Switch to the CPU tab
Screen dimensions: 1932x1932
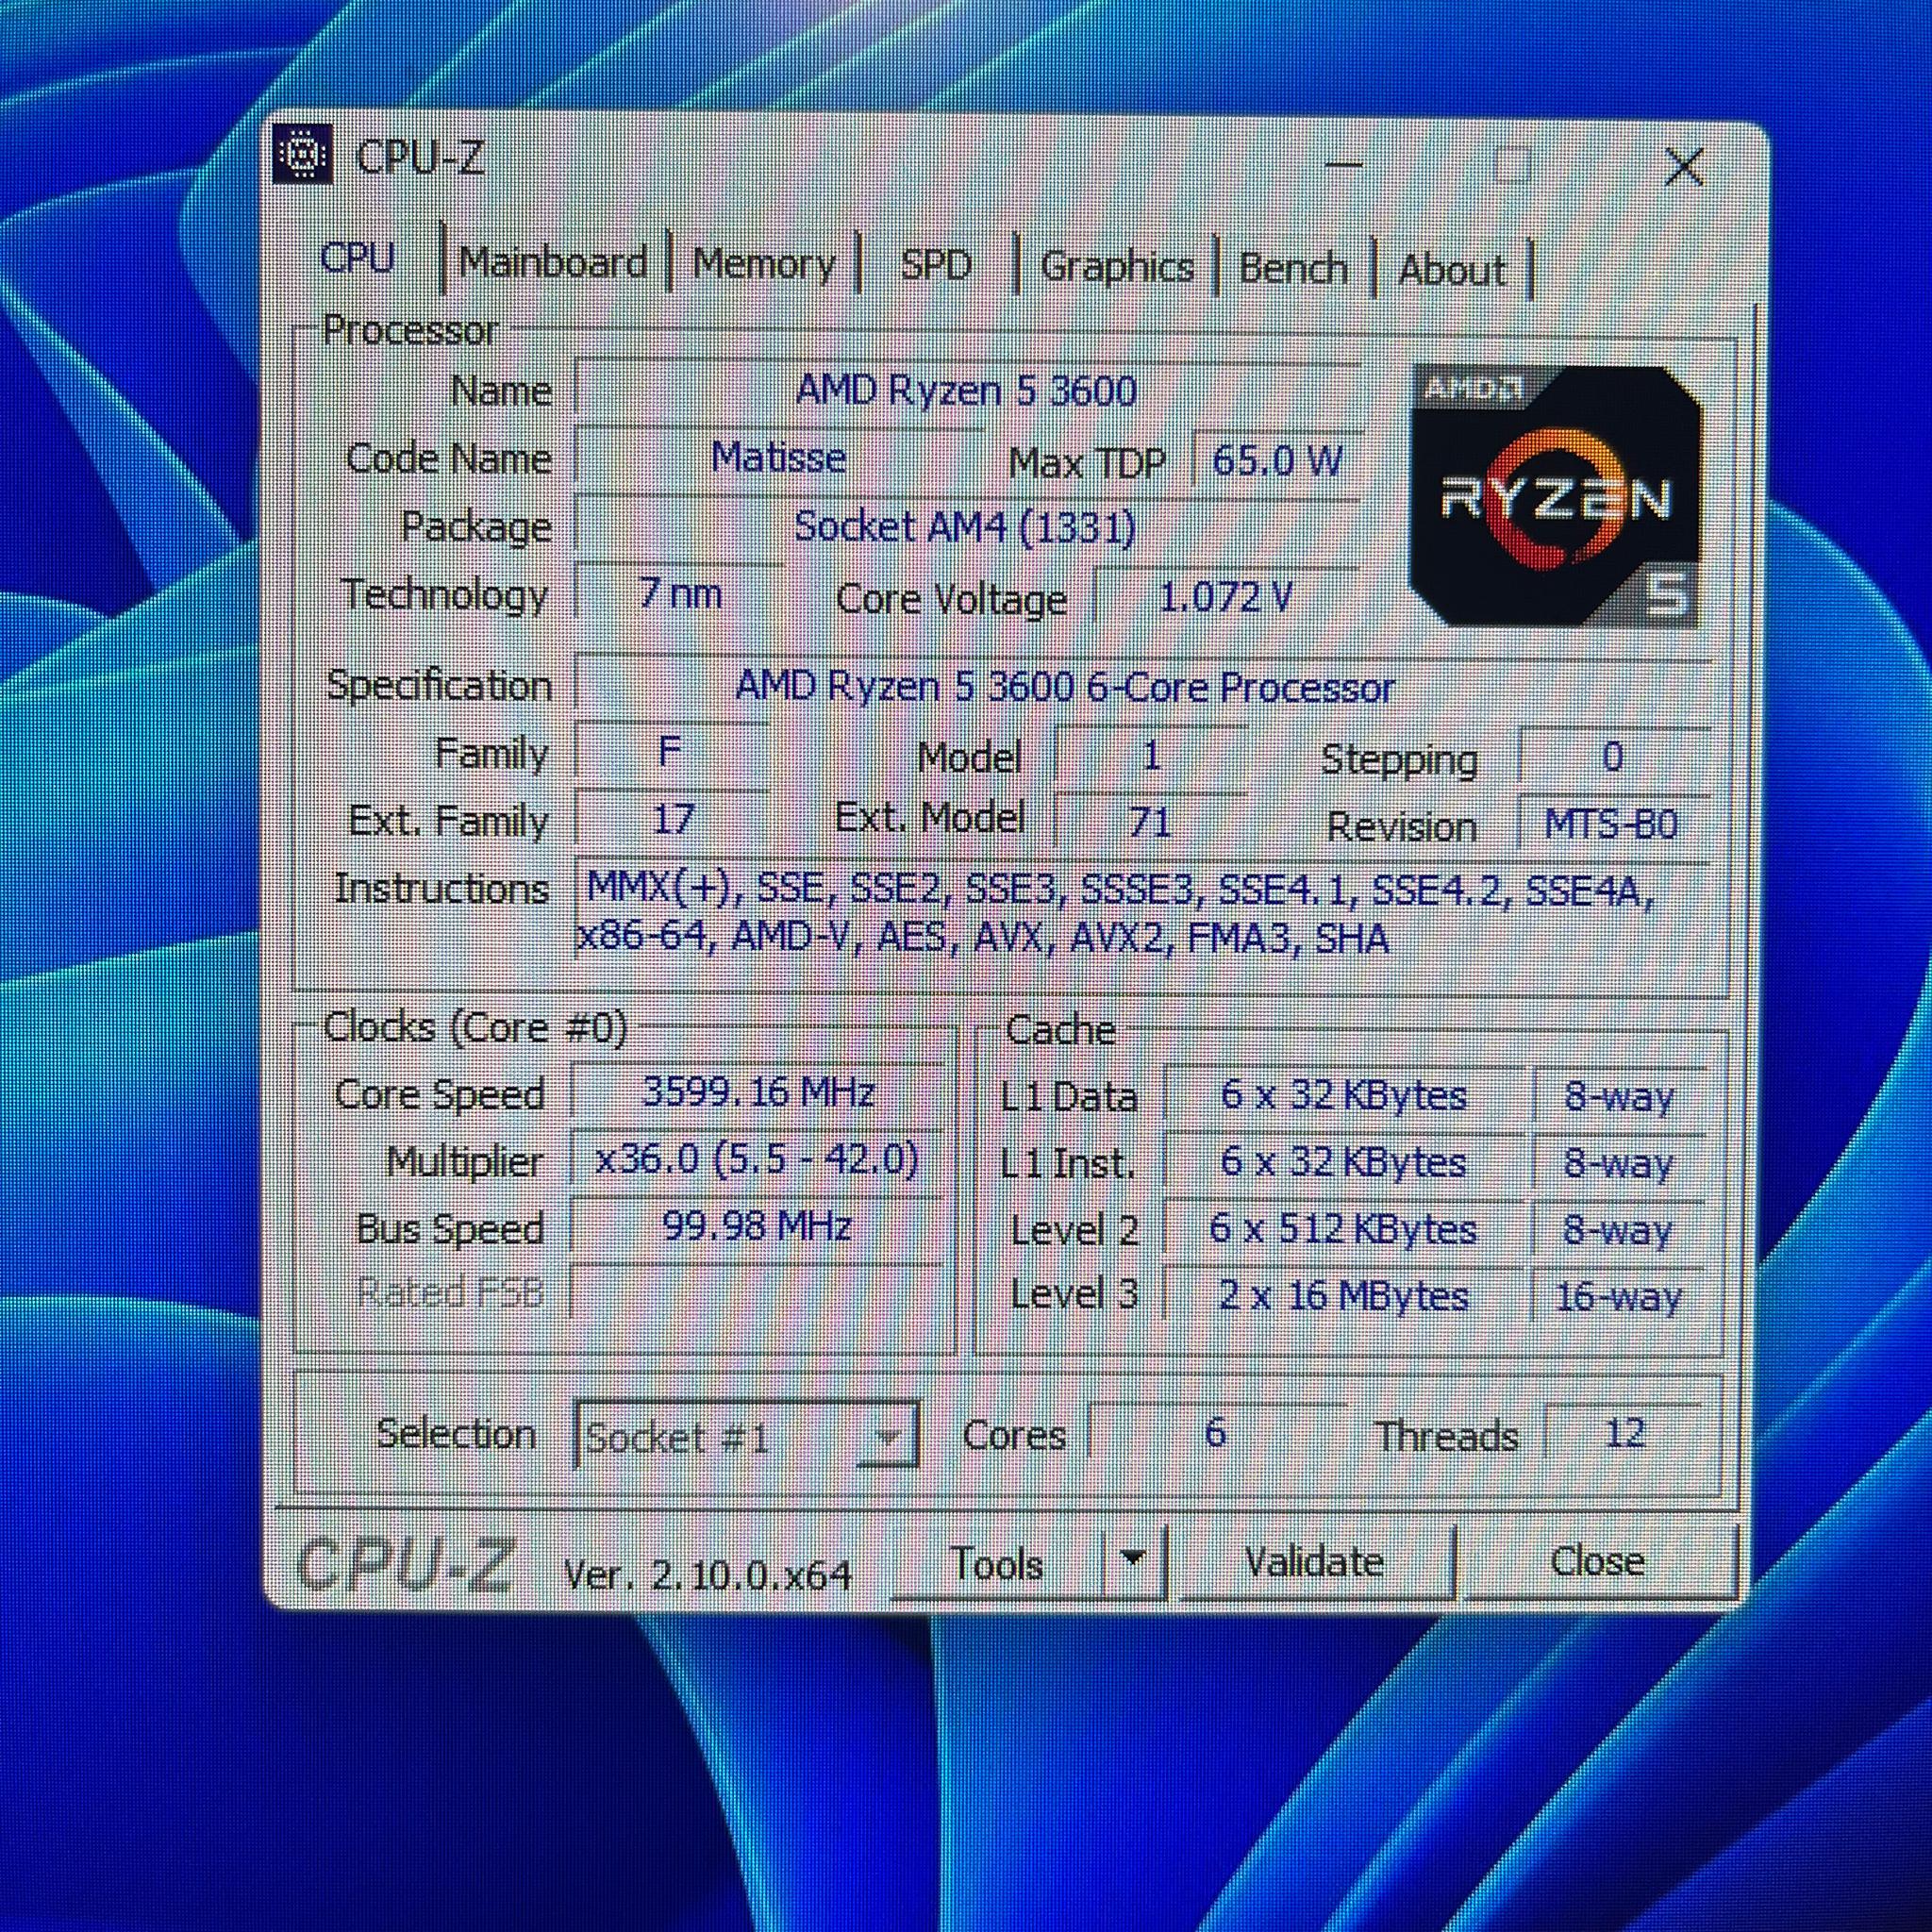(357, 258)
